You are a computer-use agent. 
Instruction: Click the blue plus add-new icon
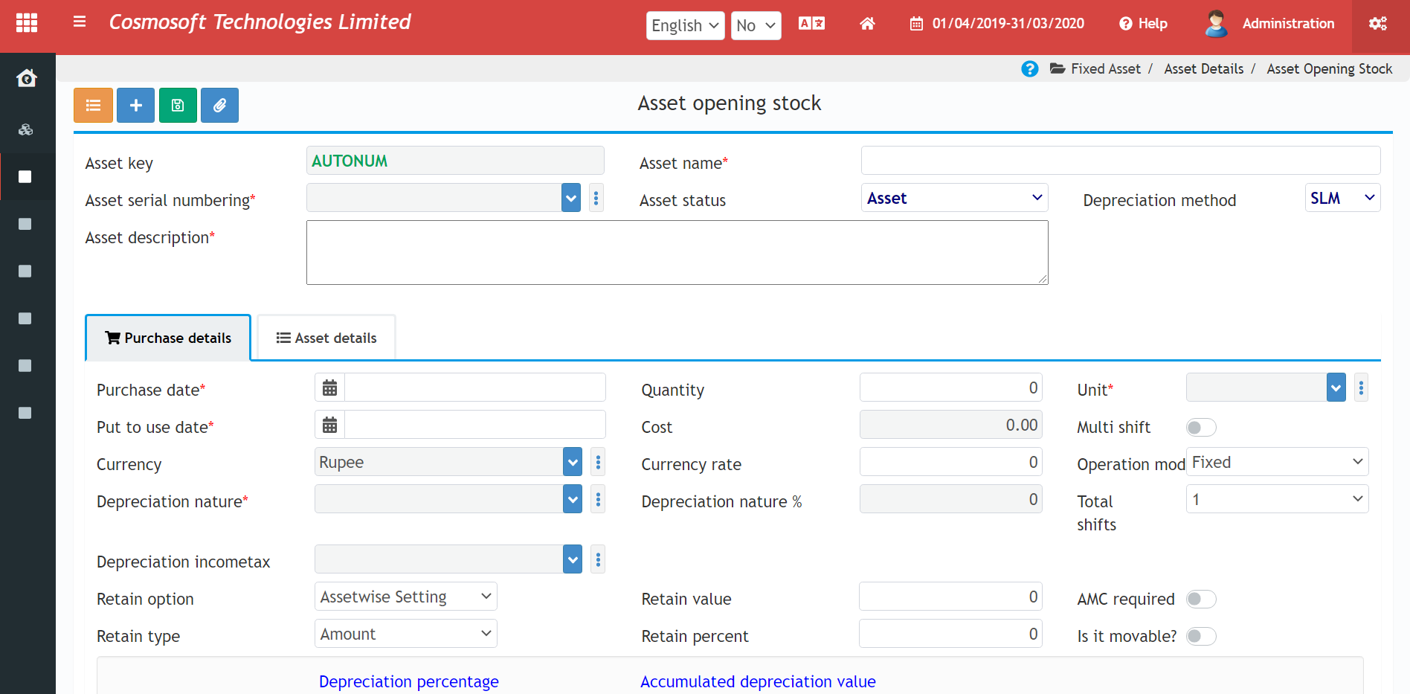(135, 106)
